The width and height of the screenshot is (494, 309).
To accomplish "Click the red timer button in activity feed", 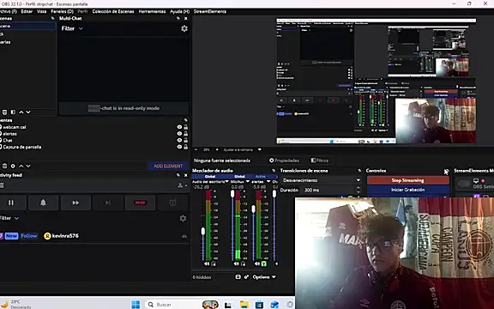I will [x=140, y=203].
